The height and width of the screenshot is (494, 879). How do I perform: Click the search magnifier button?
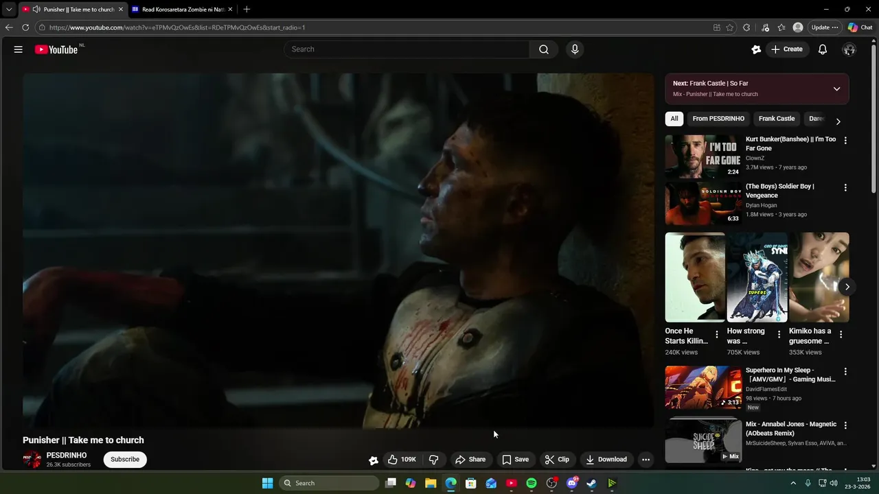[x=544, y=49]
